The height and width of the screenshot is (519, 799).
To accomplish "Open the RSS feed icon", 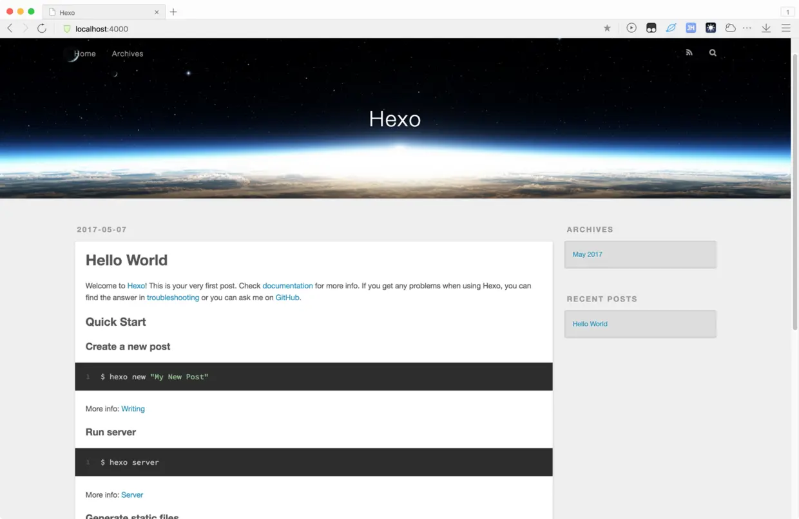I will (689, 53).
